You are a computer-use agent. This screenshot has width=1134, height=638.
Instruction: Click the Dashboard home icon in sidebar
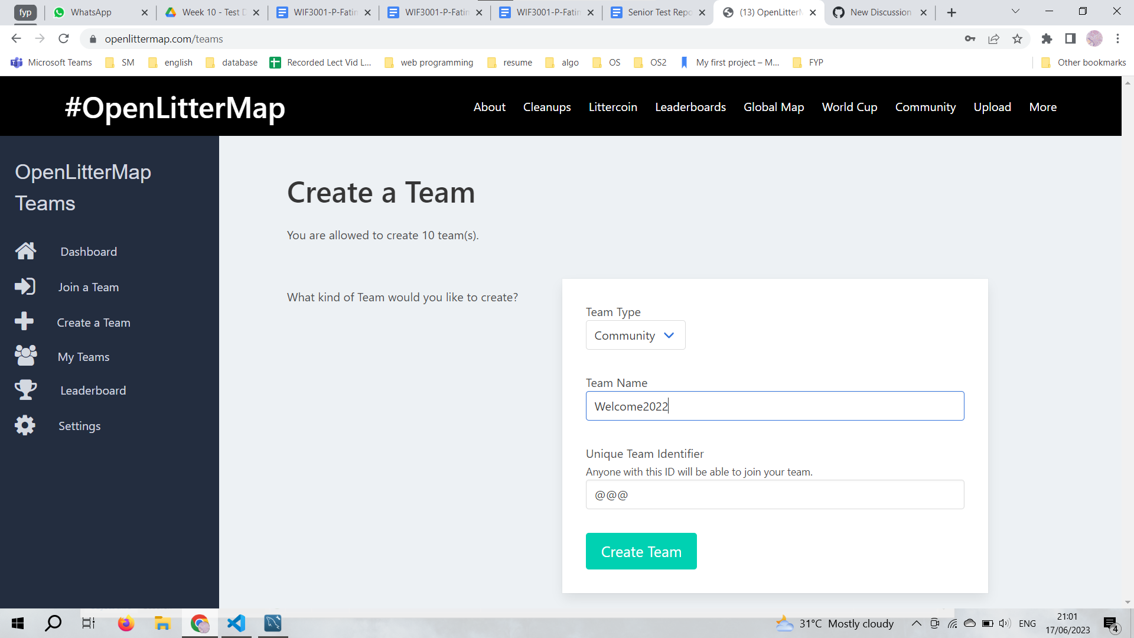point(25,251)
